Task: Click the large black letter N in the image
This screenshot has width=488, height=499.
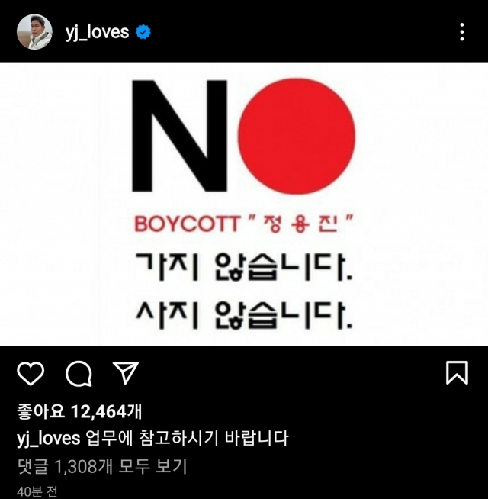Action: tap(180, 137)
